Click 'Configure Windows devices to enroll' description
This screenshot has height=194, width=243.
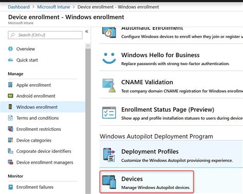[182, 36]
